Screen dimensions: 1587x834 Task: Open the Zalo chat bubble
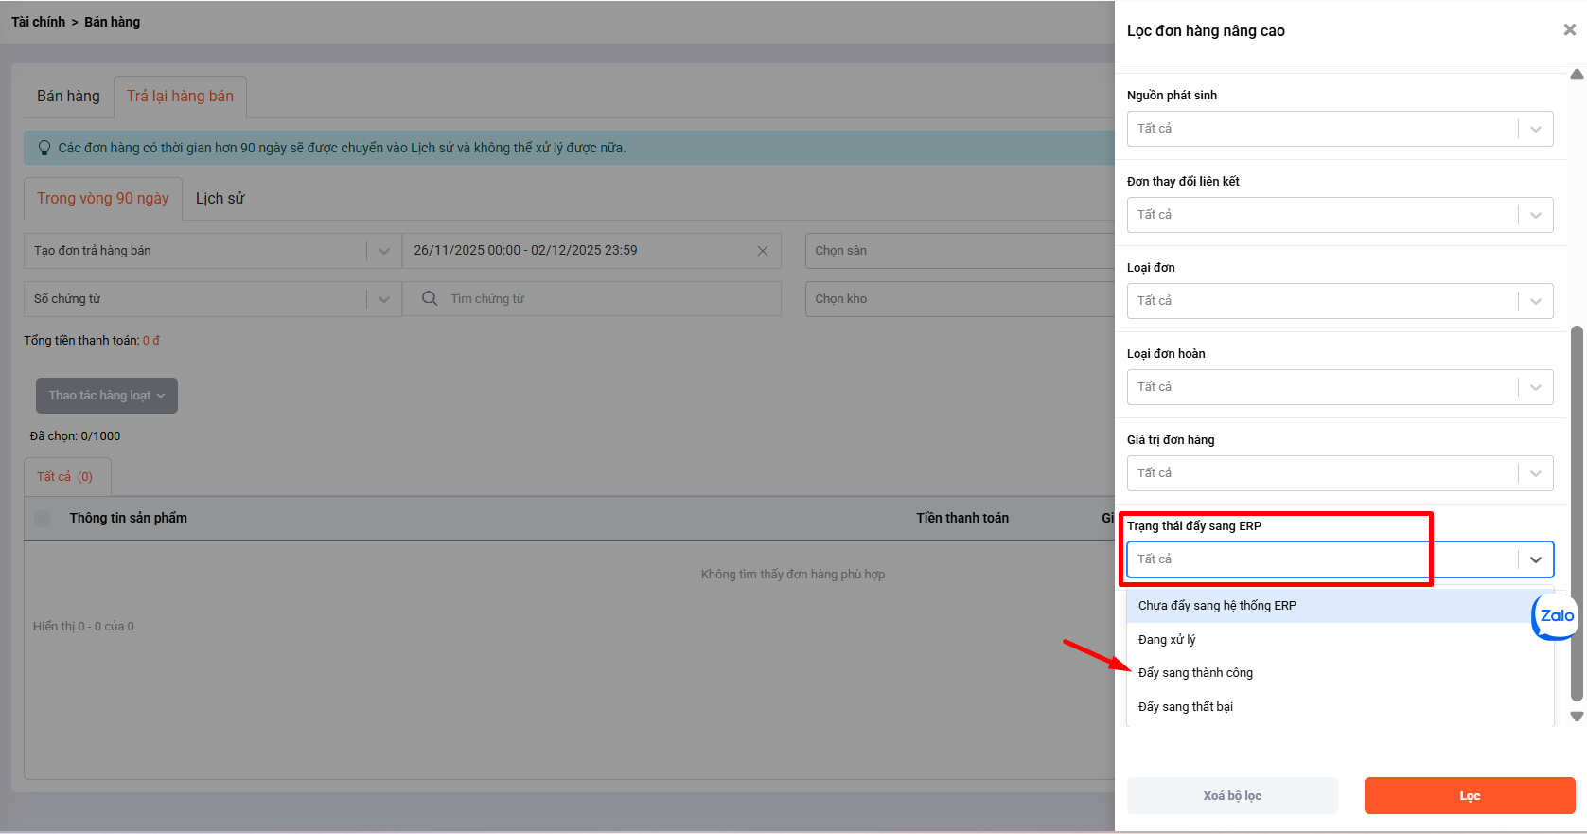1555,616
